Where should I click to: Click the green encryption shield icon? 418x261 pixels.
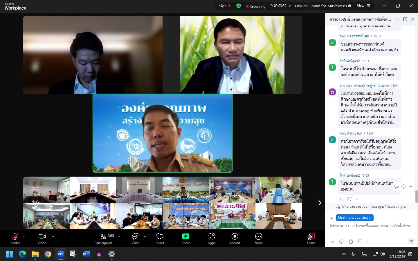pos(239,6)
